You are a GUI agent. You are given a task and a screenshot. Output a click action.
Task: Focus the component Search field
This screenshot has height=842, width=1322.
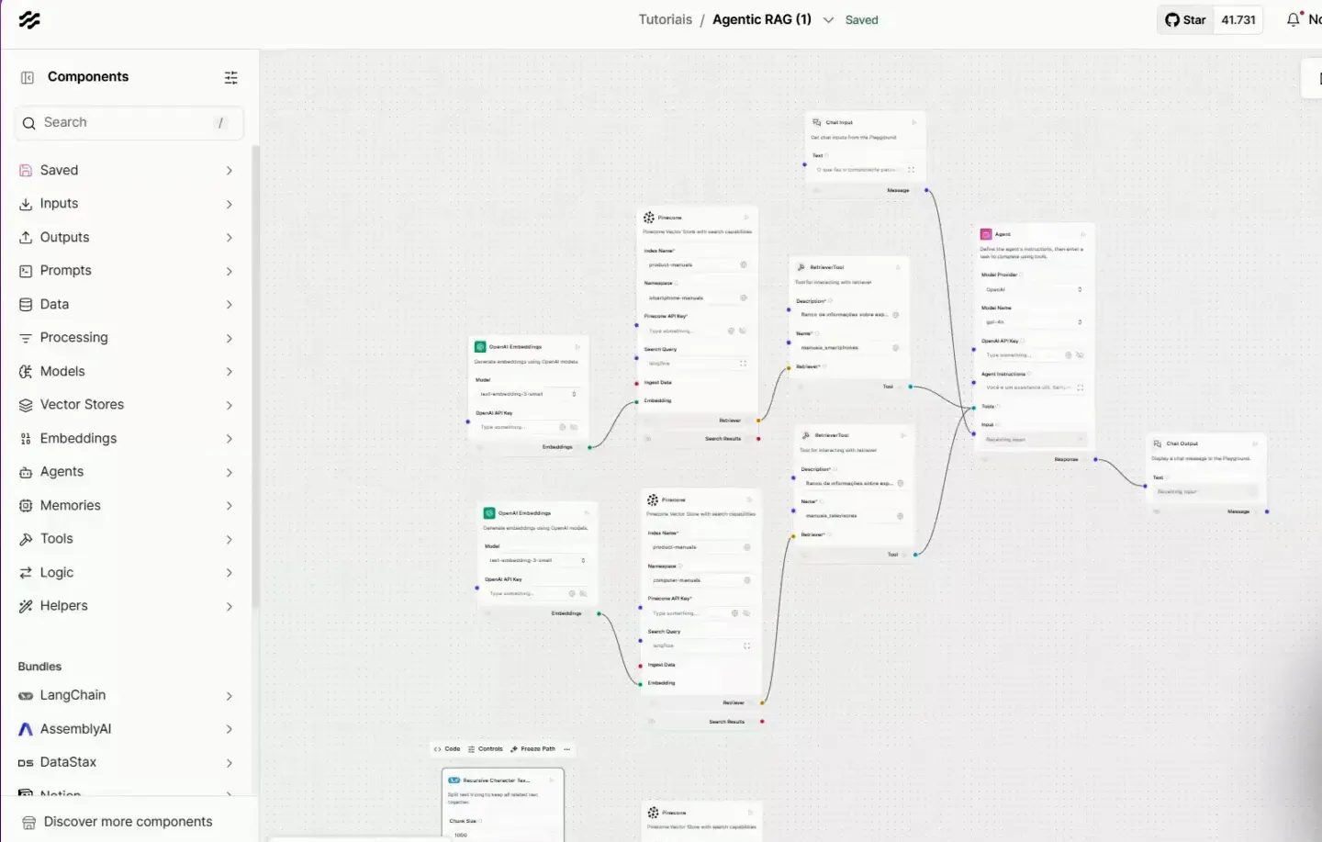(x=129, y=123)
